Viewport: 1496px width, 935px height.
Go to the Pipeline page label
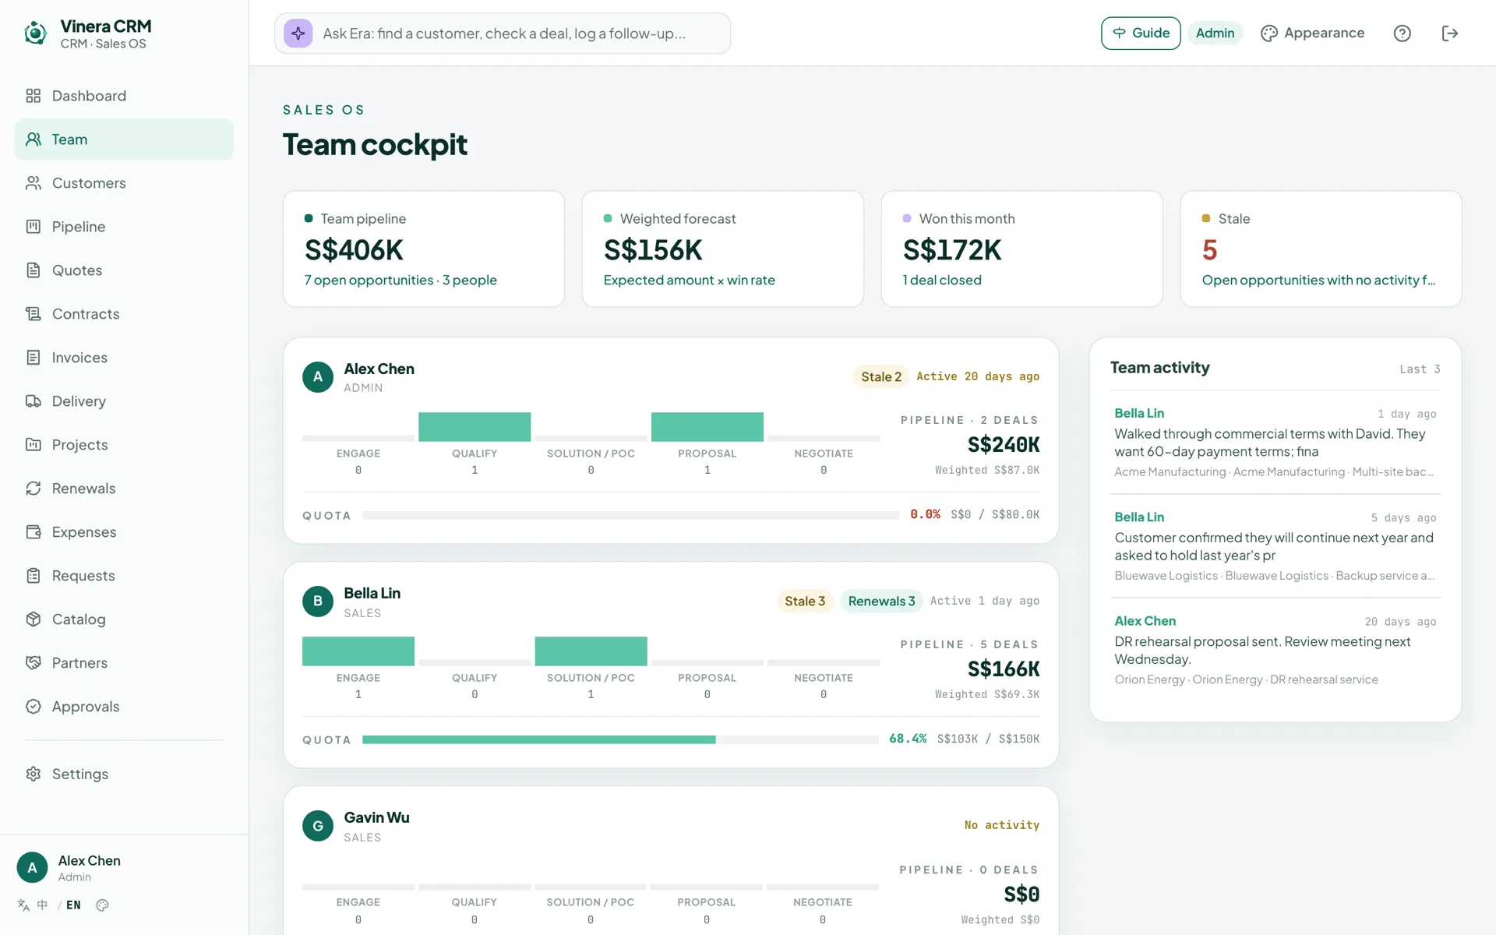tap(79, 227)
